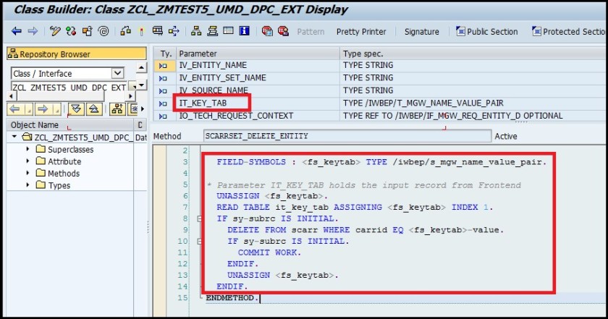This screenshot has height=319, width=608.
Task: Click the asterisk icon in browser toolbar
Action: (133, 109)
